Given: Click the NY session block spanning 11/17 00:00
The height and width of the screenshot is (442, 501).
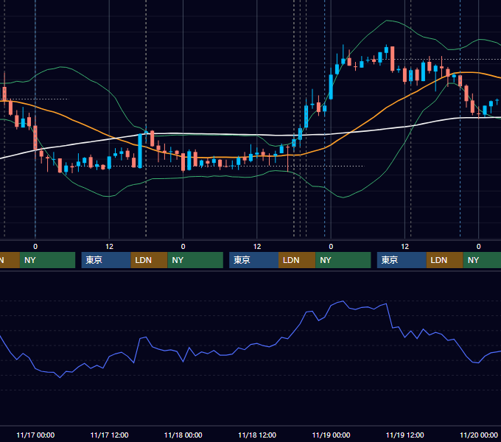Looking at the screenshot, I should (x=47, y=260).
